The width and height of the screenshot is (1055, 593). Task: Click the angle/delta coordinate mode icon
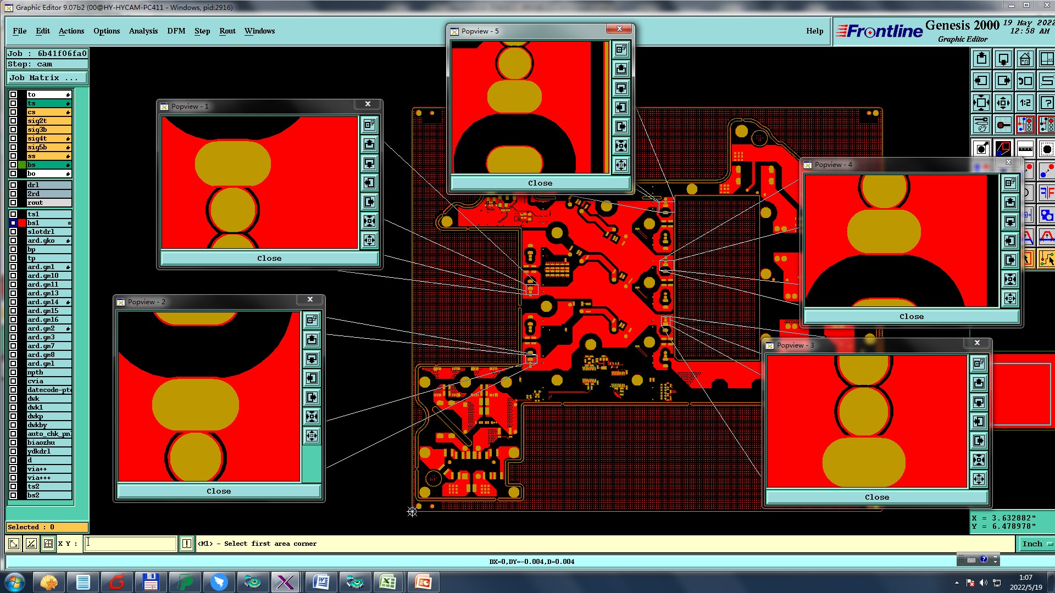click(31, 544)
